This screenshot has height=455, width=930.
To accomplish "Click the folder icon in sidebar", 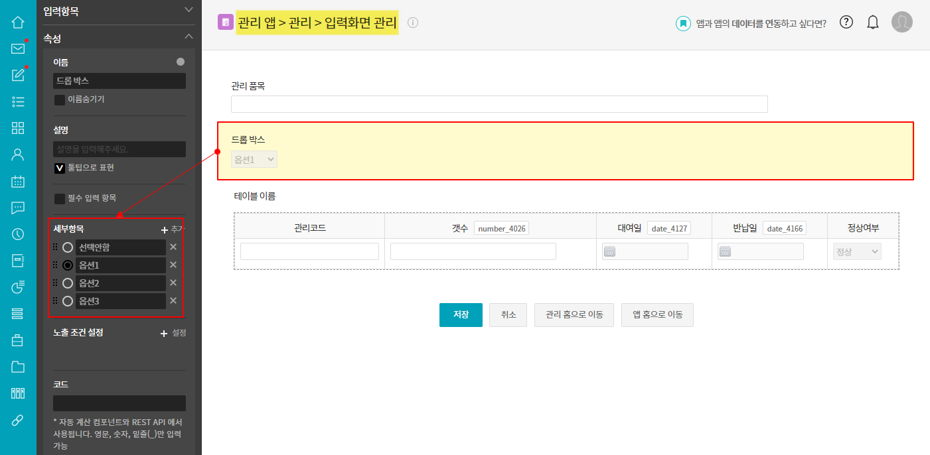I will [x=18, y=367].
